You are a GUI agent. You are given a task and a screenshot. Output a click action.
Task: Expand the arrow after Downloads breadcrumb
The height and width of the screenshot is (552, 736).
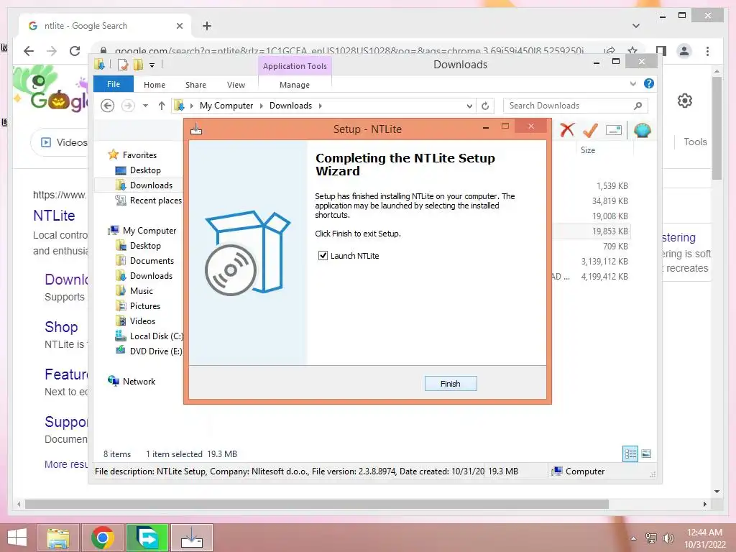pyautogui.click(x=320, y=106)
